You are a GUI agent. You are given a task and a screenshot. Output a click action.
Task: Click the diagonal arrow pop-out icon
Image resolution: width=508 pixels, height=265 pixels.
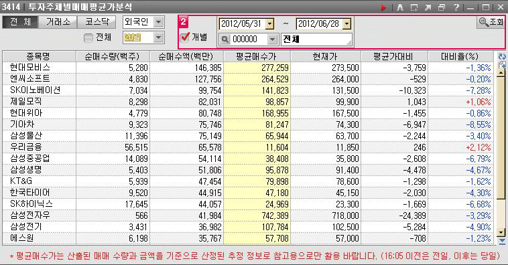428,7
